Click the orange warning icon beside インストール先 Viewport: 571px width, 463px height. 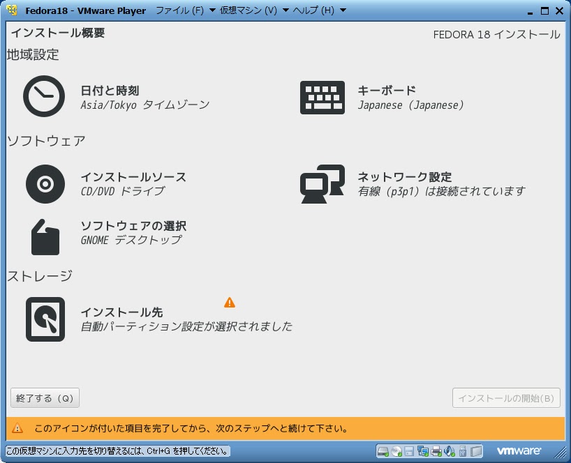[230, 302]
